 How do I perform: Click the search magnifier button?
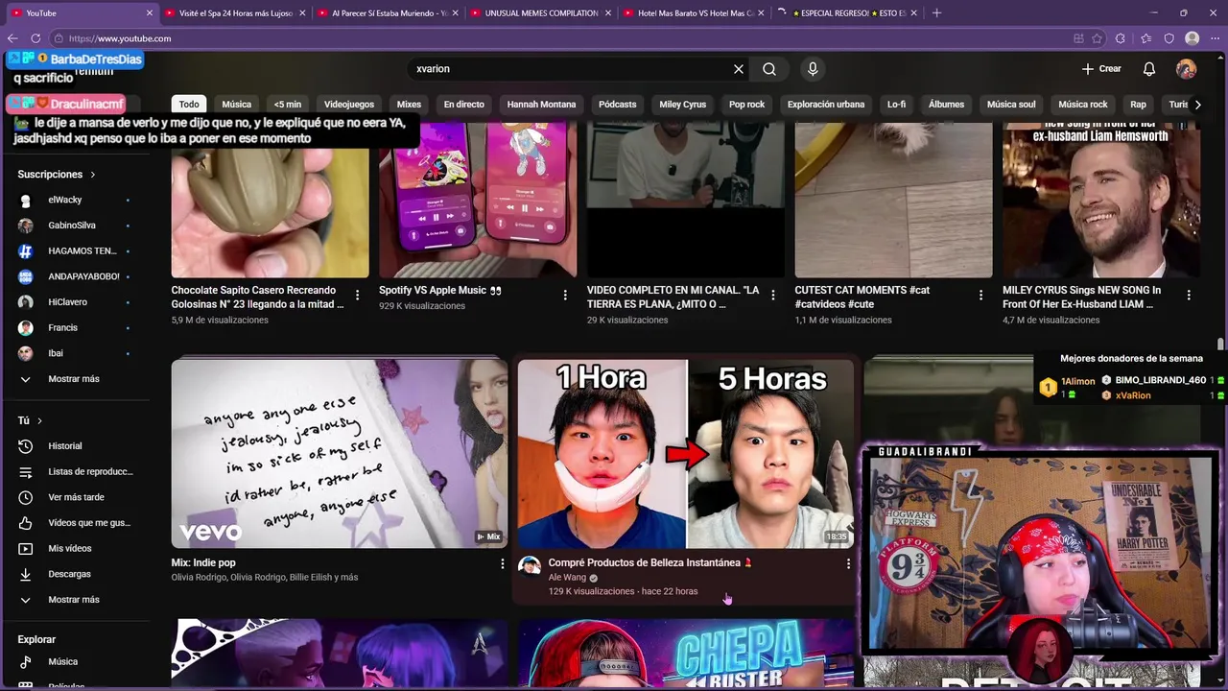(769, 69)
